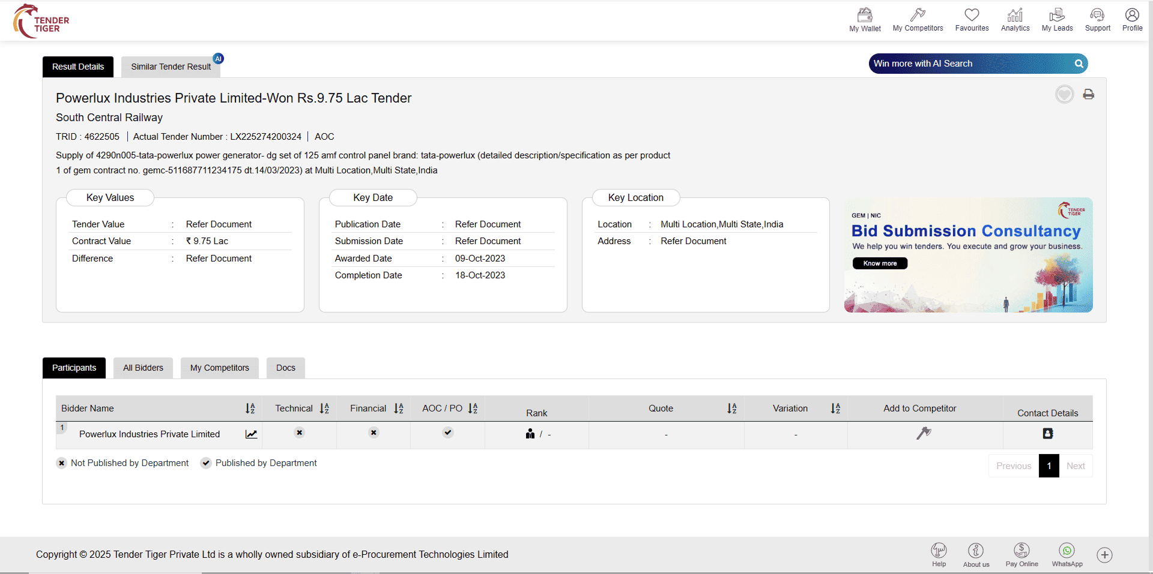
Task: Open My Leads icon
Action: pos(1057,16)
